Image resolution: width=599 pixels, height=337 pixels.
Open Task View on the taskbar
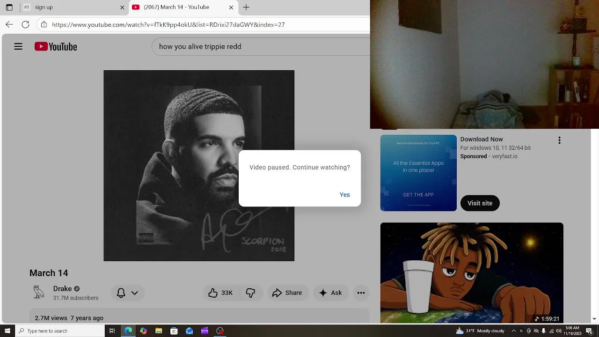112,331
